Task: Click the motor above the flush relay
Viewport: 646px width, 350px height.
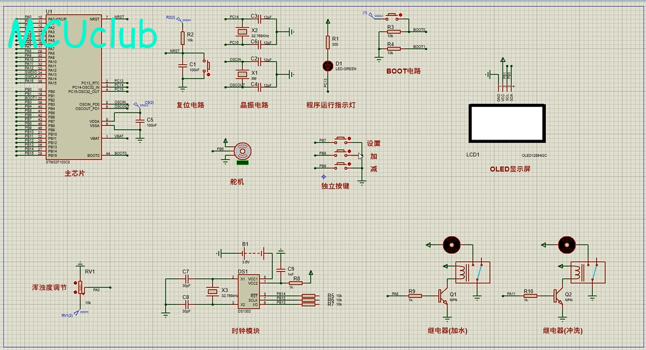Action: [x=566, y=244]
